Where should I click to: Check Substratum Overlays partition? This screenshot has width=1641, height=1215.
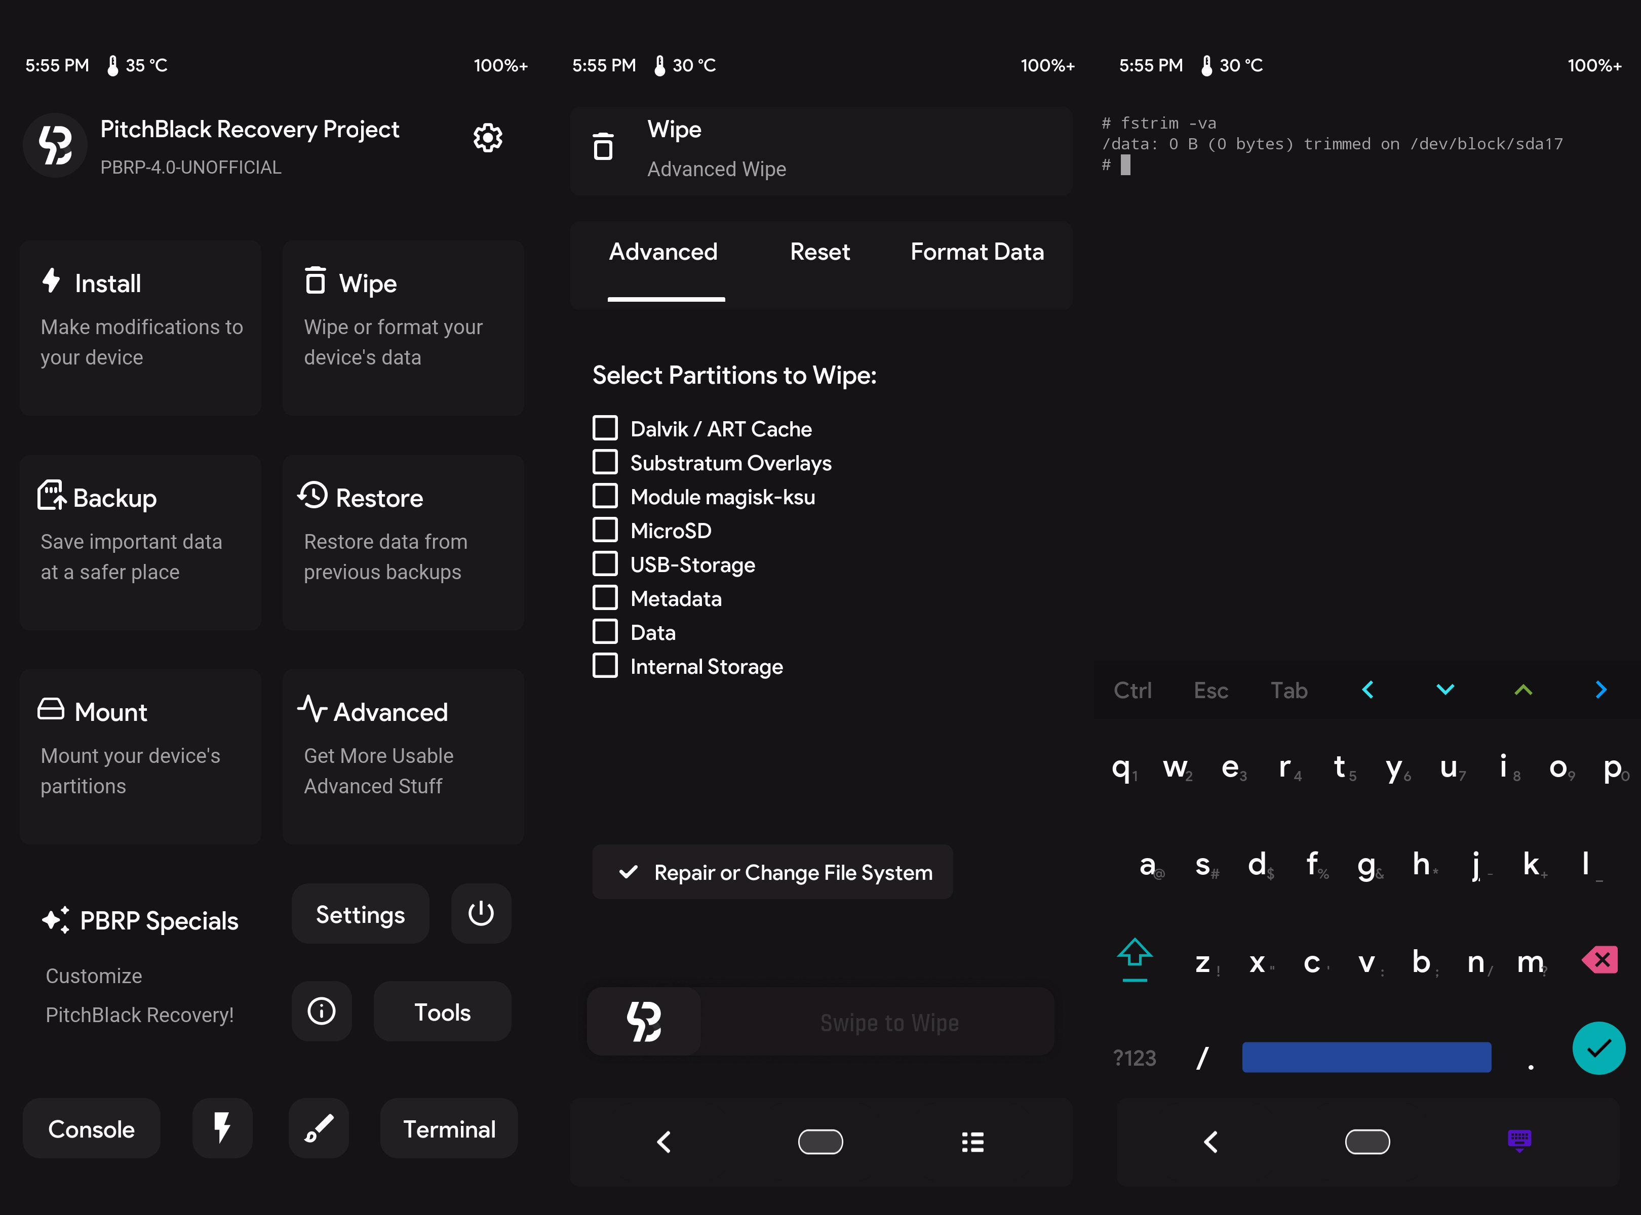606,462
